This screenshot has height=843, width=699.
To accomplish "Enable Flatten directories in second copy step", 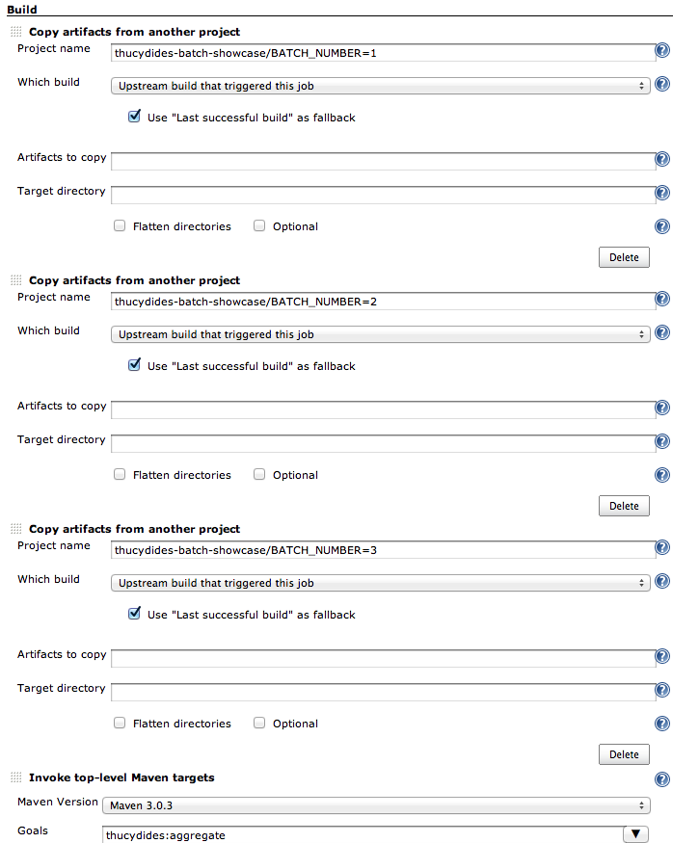I will [120, 474].
